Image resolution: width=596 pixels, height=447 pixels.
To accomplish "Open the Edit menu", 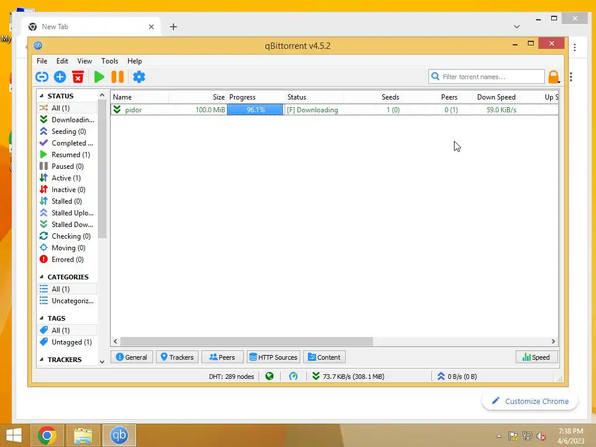I will point(62,61).
